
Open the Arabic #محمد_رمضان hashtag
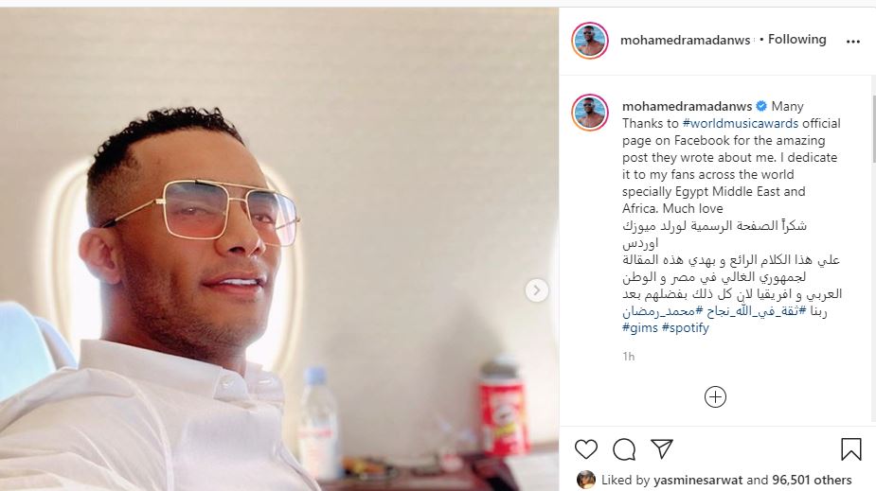pos(659,311)
